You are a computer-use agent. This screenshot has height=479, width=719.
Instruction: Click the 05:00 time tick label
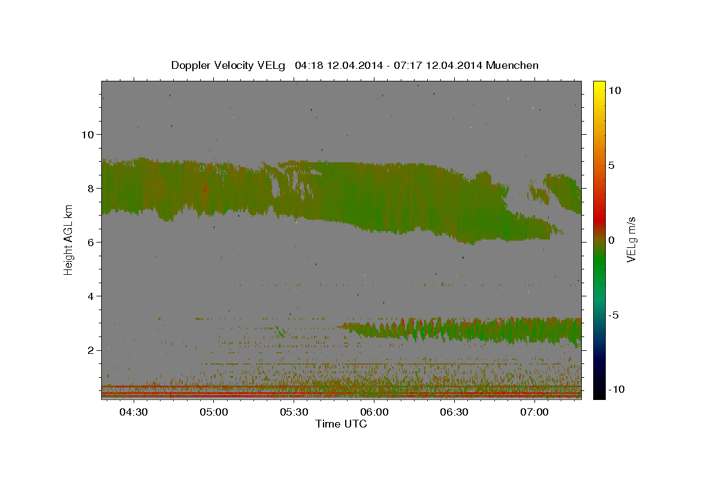(214, 412)
